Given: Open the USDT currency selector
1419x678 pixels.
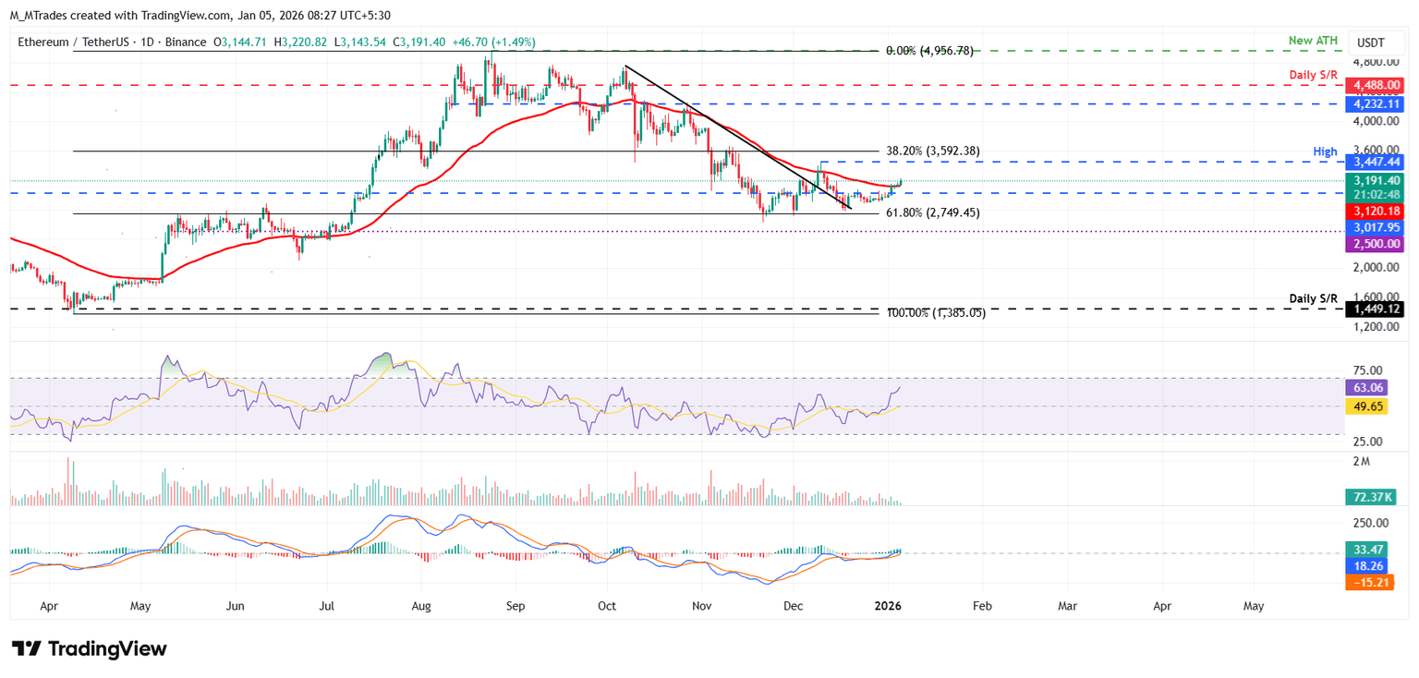Looking at the screenshot, I should click(1373, 42).
